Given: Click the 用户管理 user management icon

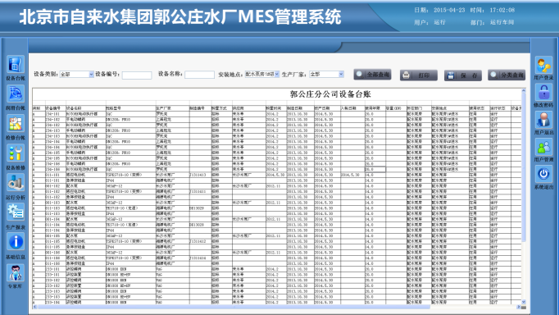Looking at the screenshot, I should [543, 148].
